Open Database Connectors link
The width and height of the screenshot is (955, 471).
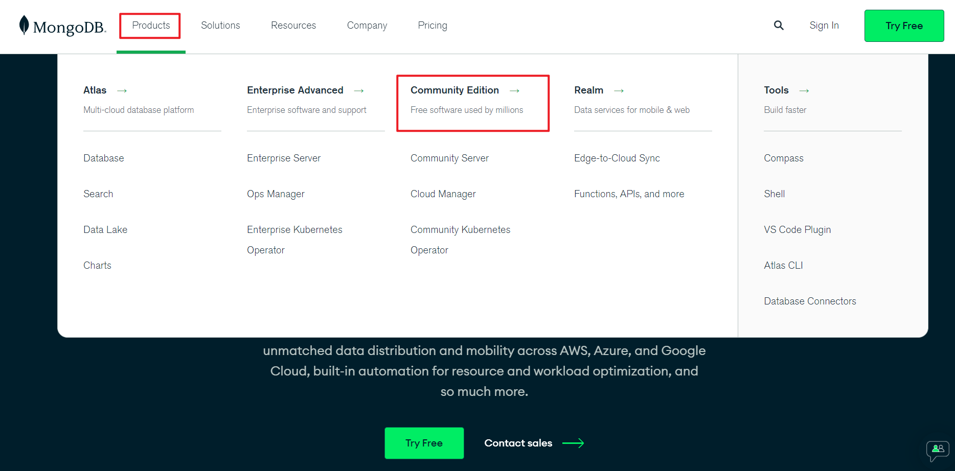tap(810, 301)
